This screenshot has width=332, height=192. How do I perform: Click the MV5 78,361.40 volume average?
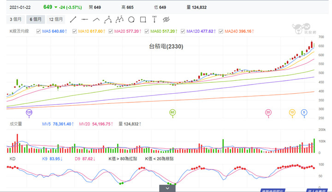click(58, 124)
